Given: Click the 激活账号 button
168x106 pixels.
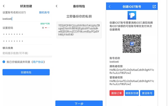Looking at the screenshot, I should [x=147, y=93].
